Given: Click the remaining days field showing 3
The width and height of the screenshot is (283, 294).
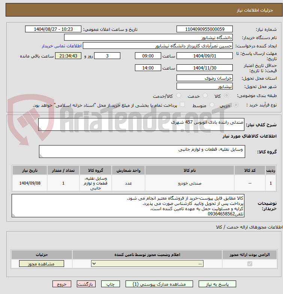Looking at the screenshot, I should (x=107, y=56).
